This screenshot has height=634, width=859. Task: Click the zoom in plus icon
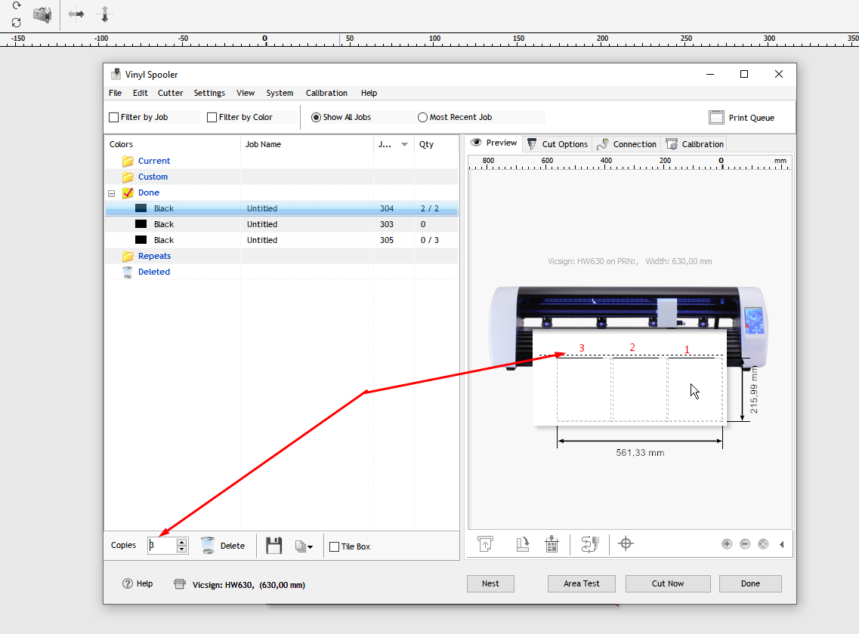tap(727, 543)
